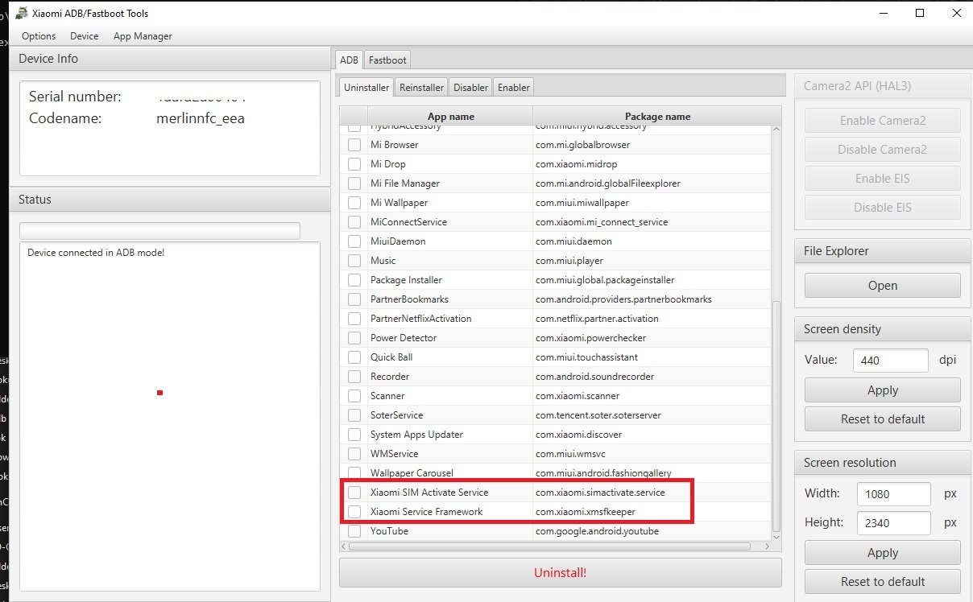The height and width of the screenshot is (602, 973).
Task: Apply the screen resolution values
Action: (x=883, y=553)
